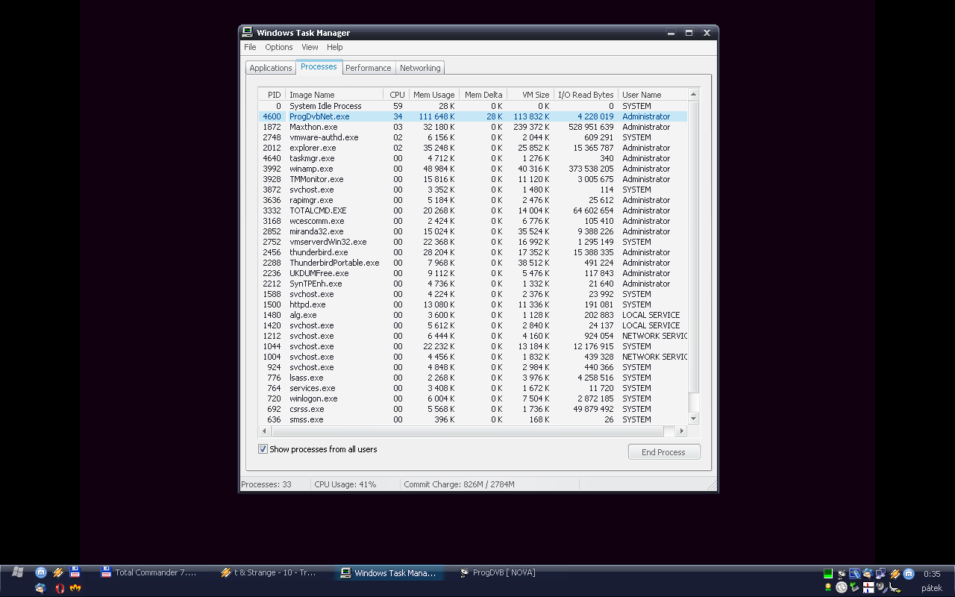Select the Processes tab
The image size is (955, 597).
319,66
